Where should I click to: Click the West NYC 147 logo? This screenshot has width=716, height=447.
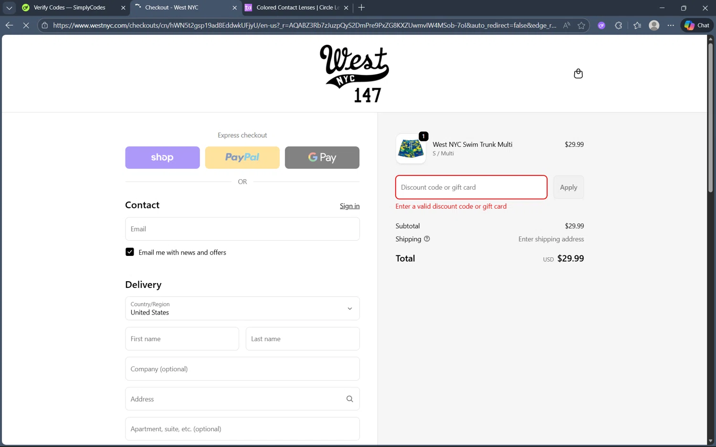pos(354,74)
